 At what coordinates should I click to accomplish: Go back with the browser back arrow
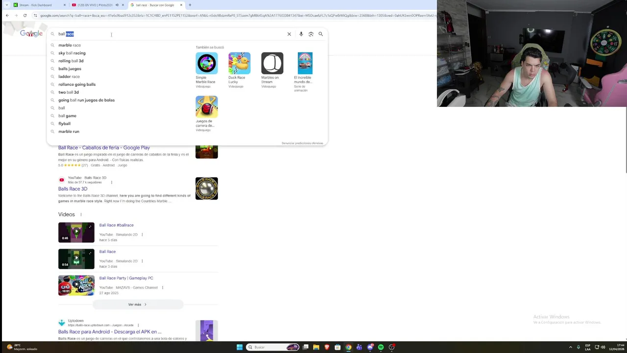7,15
